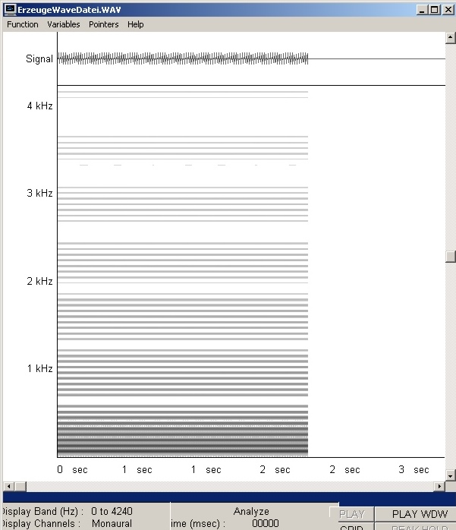
Task: Close the ErzeugeWaveDatei.WAV window
Action: [x=448, y=10]
